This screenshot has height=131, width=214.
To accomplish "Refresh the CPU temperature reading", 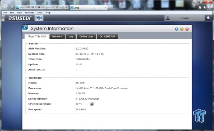I will (92, 104).
